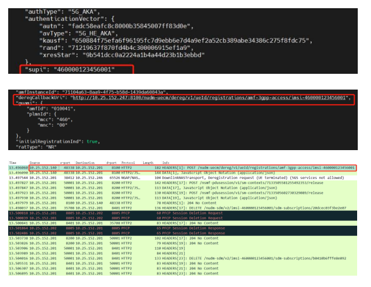
Task: Click the "mnc": "00" line
Action: (x=52, y=125)
